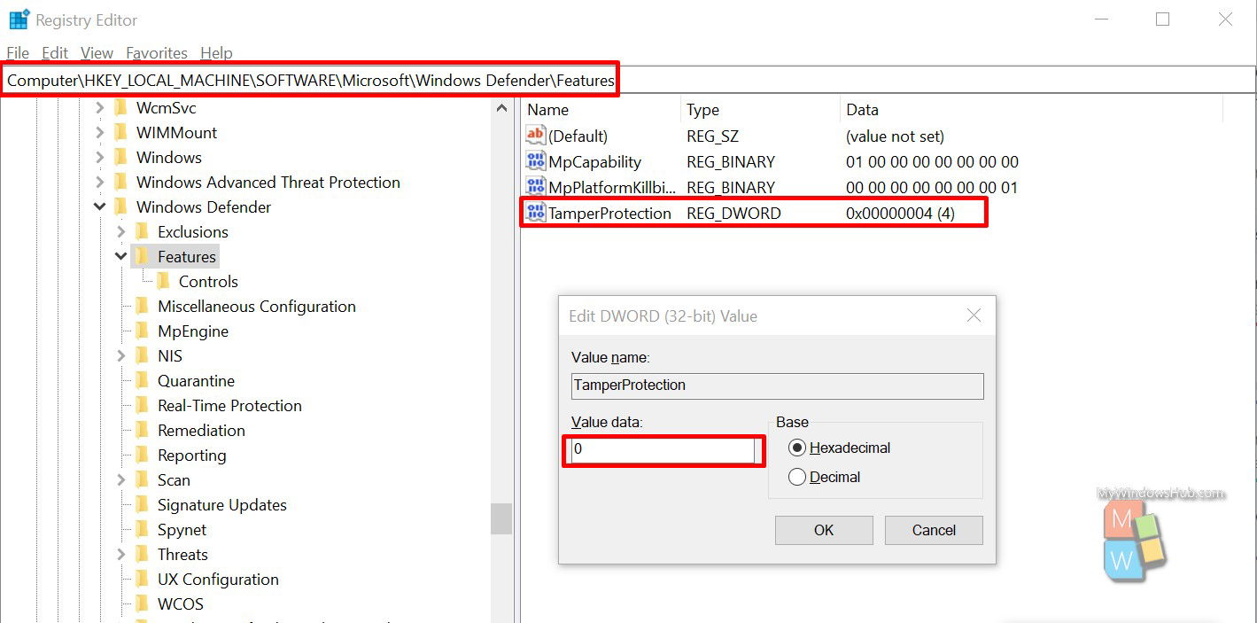The image size is (1257, 623).
Task: Expand the NIS key
Action: 121,356
